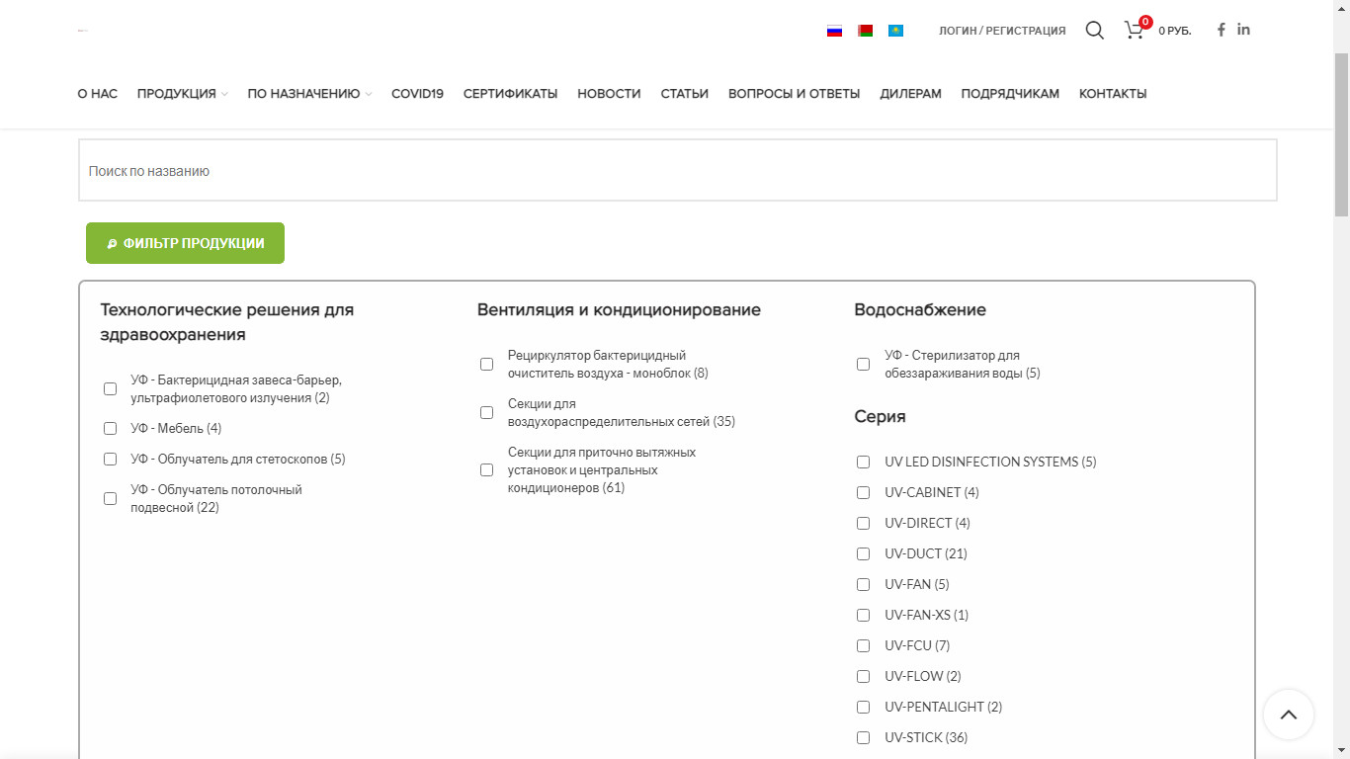This screenshot has width=1350, height=759.
Task: Check UV-FAN-XS (1) checkbox
Action: 863,615
